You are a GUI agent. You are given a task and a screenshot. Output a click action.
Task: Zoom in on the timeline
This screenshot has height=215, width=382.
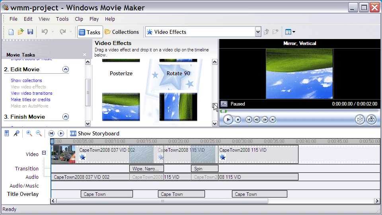click(29, 133)
